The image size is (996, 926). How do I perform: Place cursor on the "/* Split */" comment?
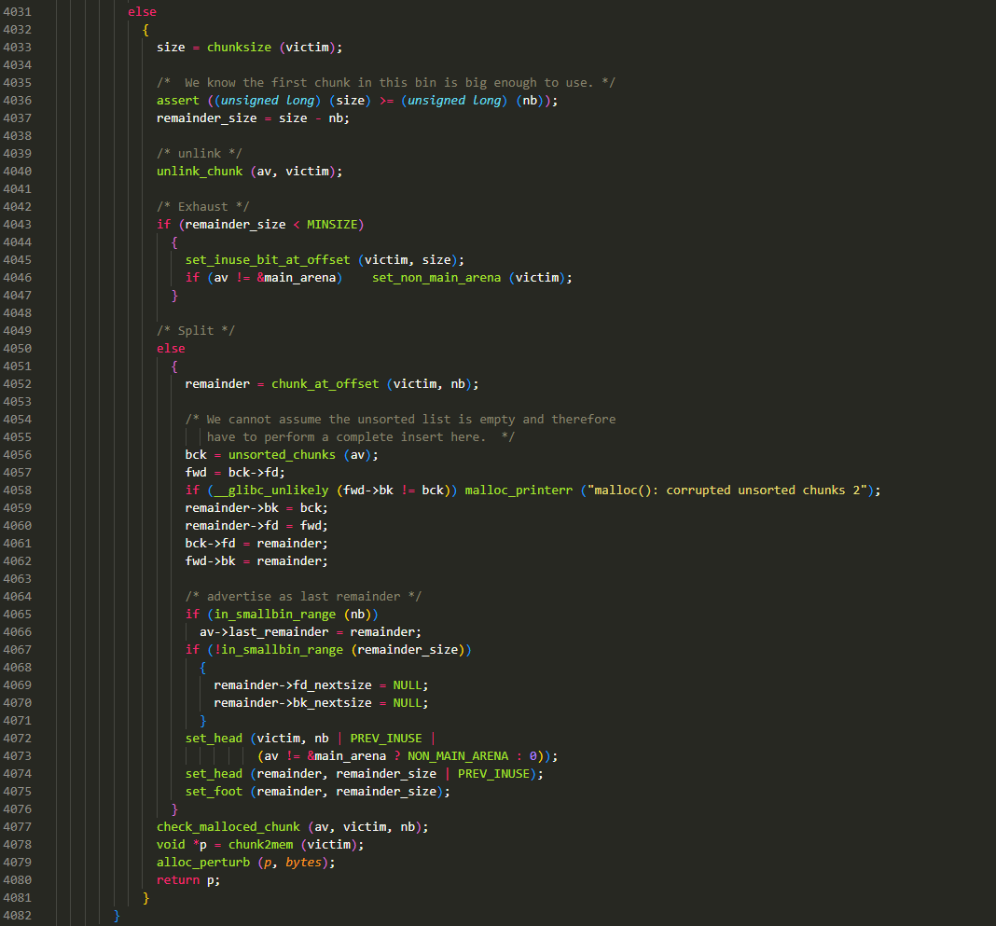195,331
